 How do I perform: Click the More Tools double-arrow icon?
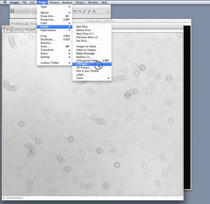tap(108, 11)
